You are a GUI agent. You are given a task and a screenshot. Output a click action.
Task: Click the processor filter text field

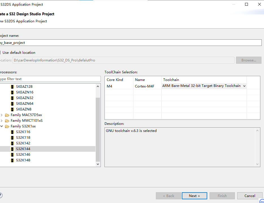(x=50, y=79)
